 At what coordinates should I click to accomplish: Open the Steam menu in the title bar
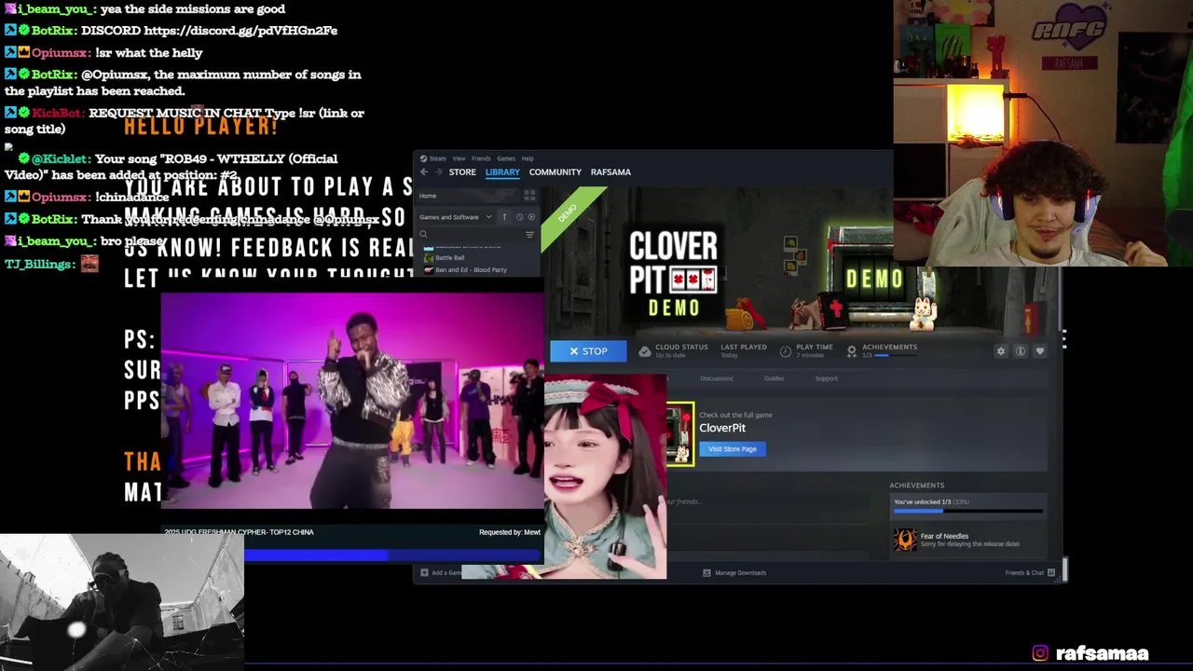pos(437,158)
